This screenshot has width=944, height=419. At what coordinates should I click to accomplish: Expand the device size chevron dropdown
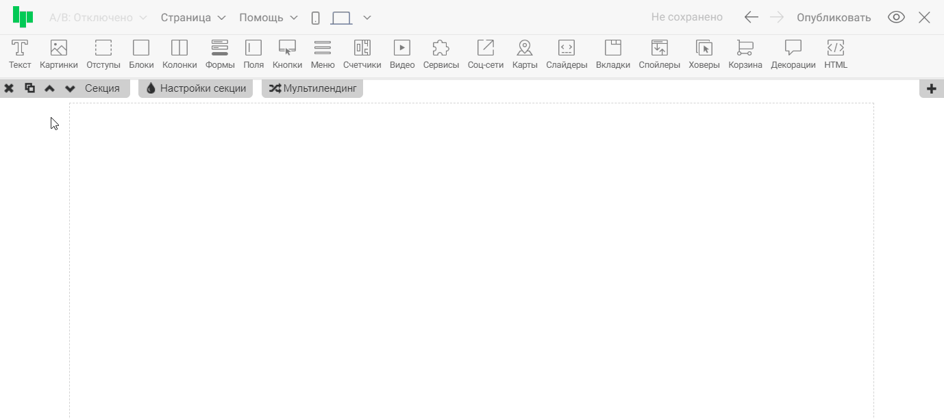367,18
